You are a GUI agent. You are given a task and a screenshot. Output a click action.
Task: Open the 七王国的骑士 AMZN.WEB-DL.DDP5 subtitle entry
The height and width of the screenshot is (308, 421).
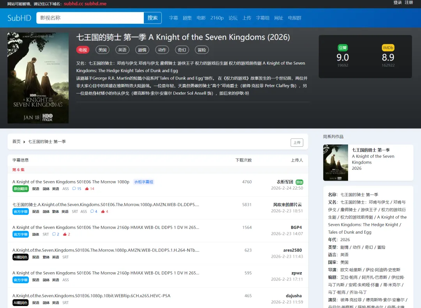coord(106,205)
